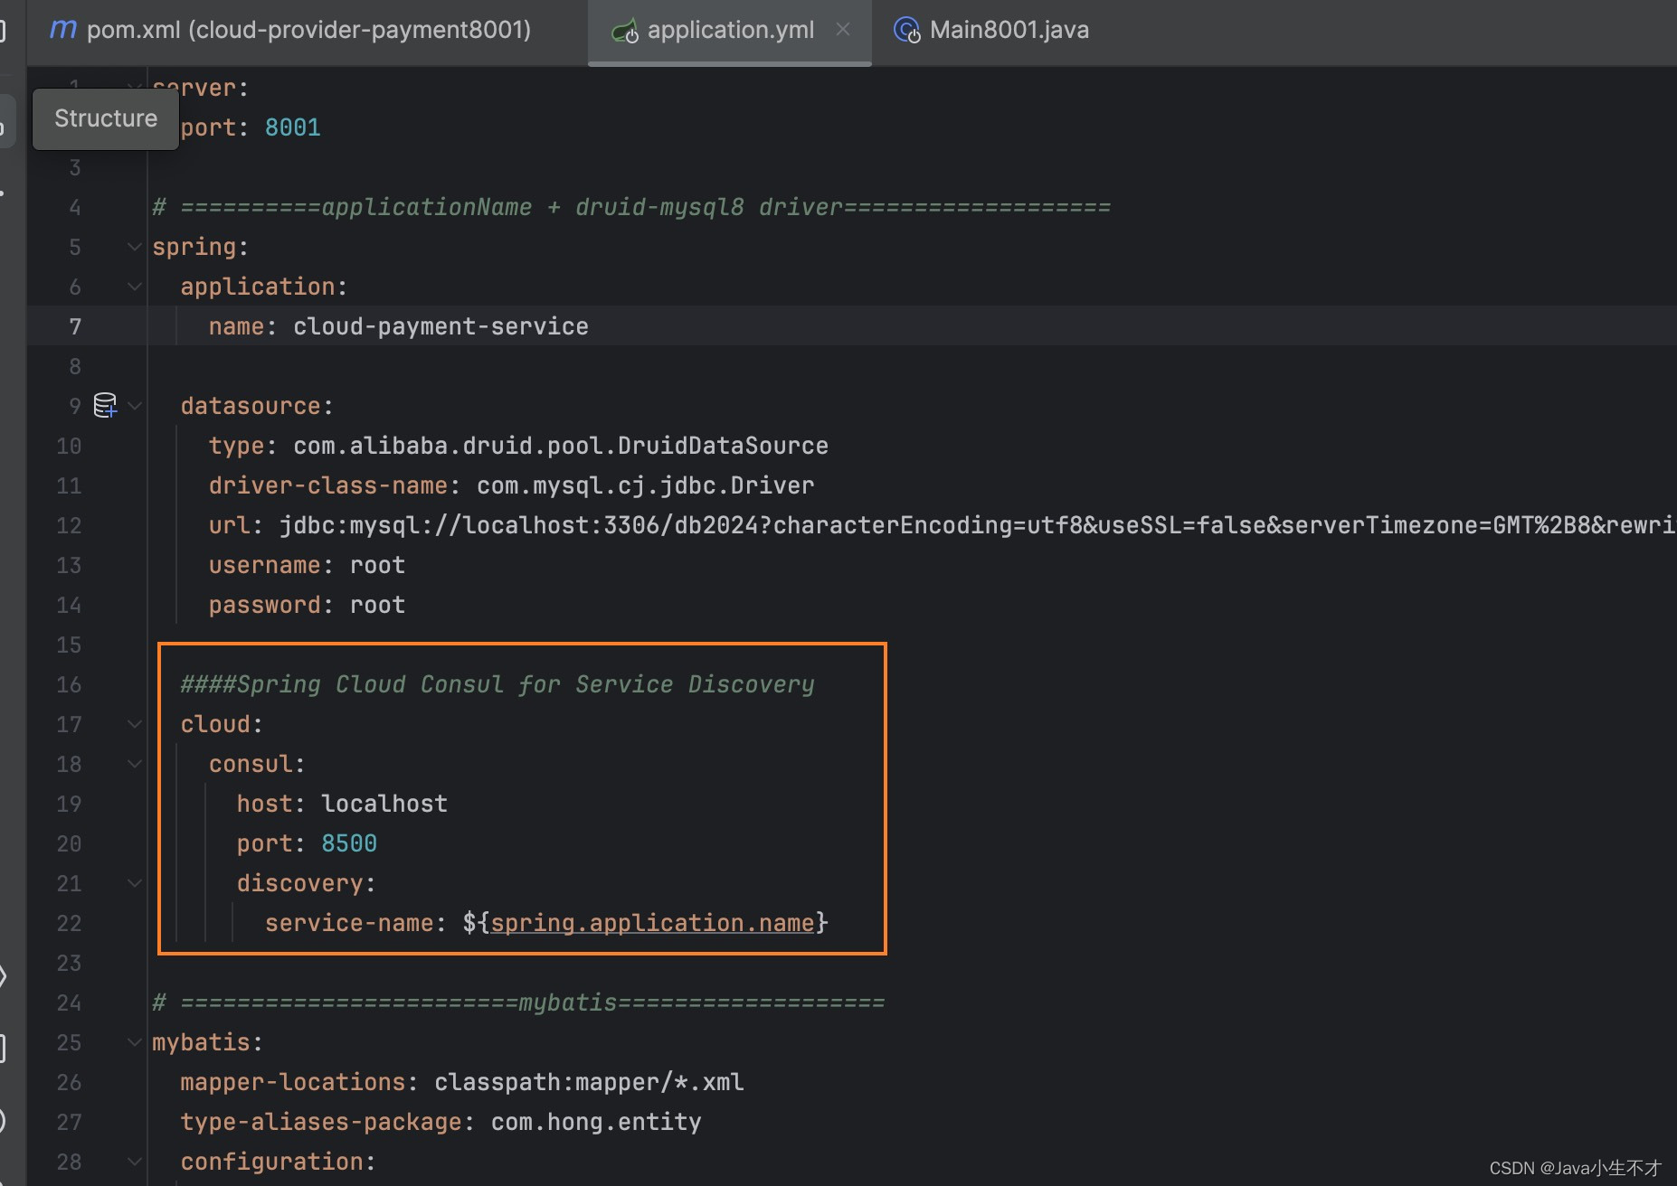This screenshot has height=1186, width=1677.
Task: Click the consul port value 8500
Action: tap(349, 843)
